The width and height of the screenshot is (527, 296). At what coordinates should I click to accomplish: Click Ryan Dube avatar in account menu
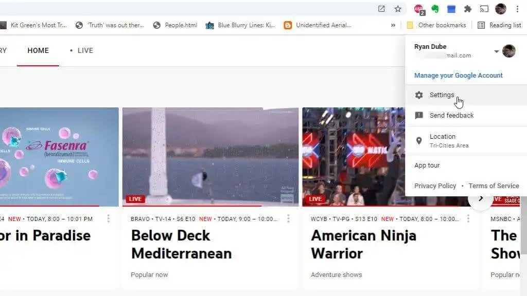(x=509, y=51)
